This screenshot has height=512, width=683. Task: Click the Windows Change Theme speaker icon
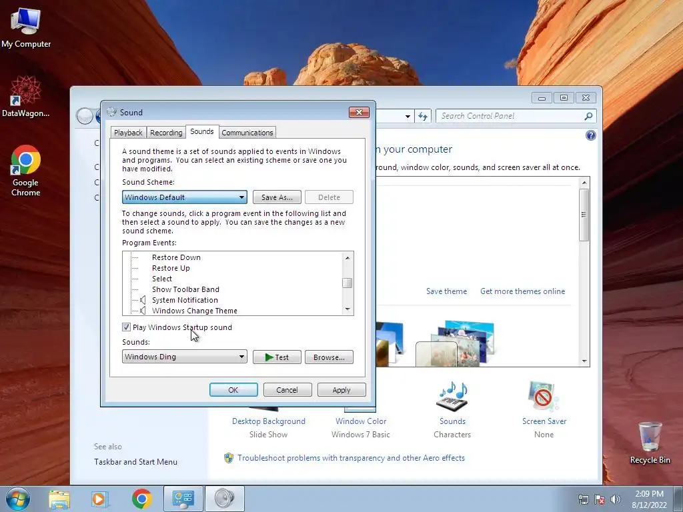143,311
